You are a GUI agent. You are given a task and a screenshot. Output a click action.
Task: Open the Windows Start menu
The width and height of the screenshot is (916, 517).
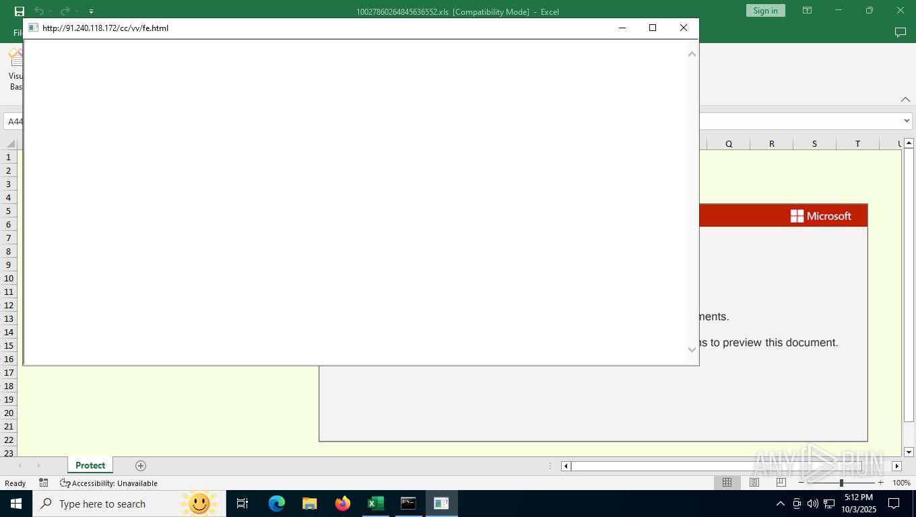click(16, 504)
